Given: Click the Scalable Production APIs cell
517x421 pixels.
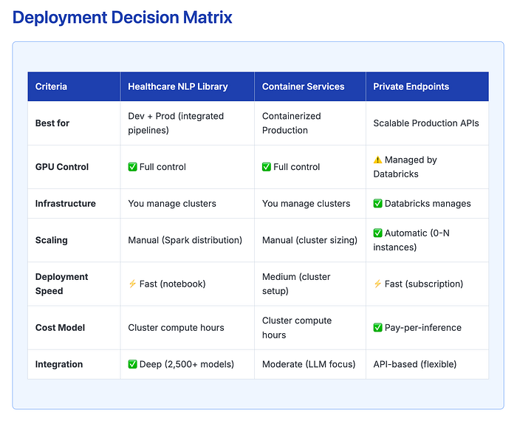Looking at the screenshot, I should 425,123.
